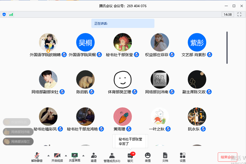Open 管理成员(63) member management
Viewport: 246px width, 164px height.
[x=112, y=157]
